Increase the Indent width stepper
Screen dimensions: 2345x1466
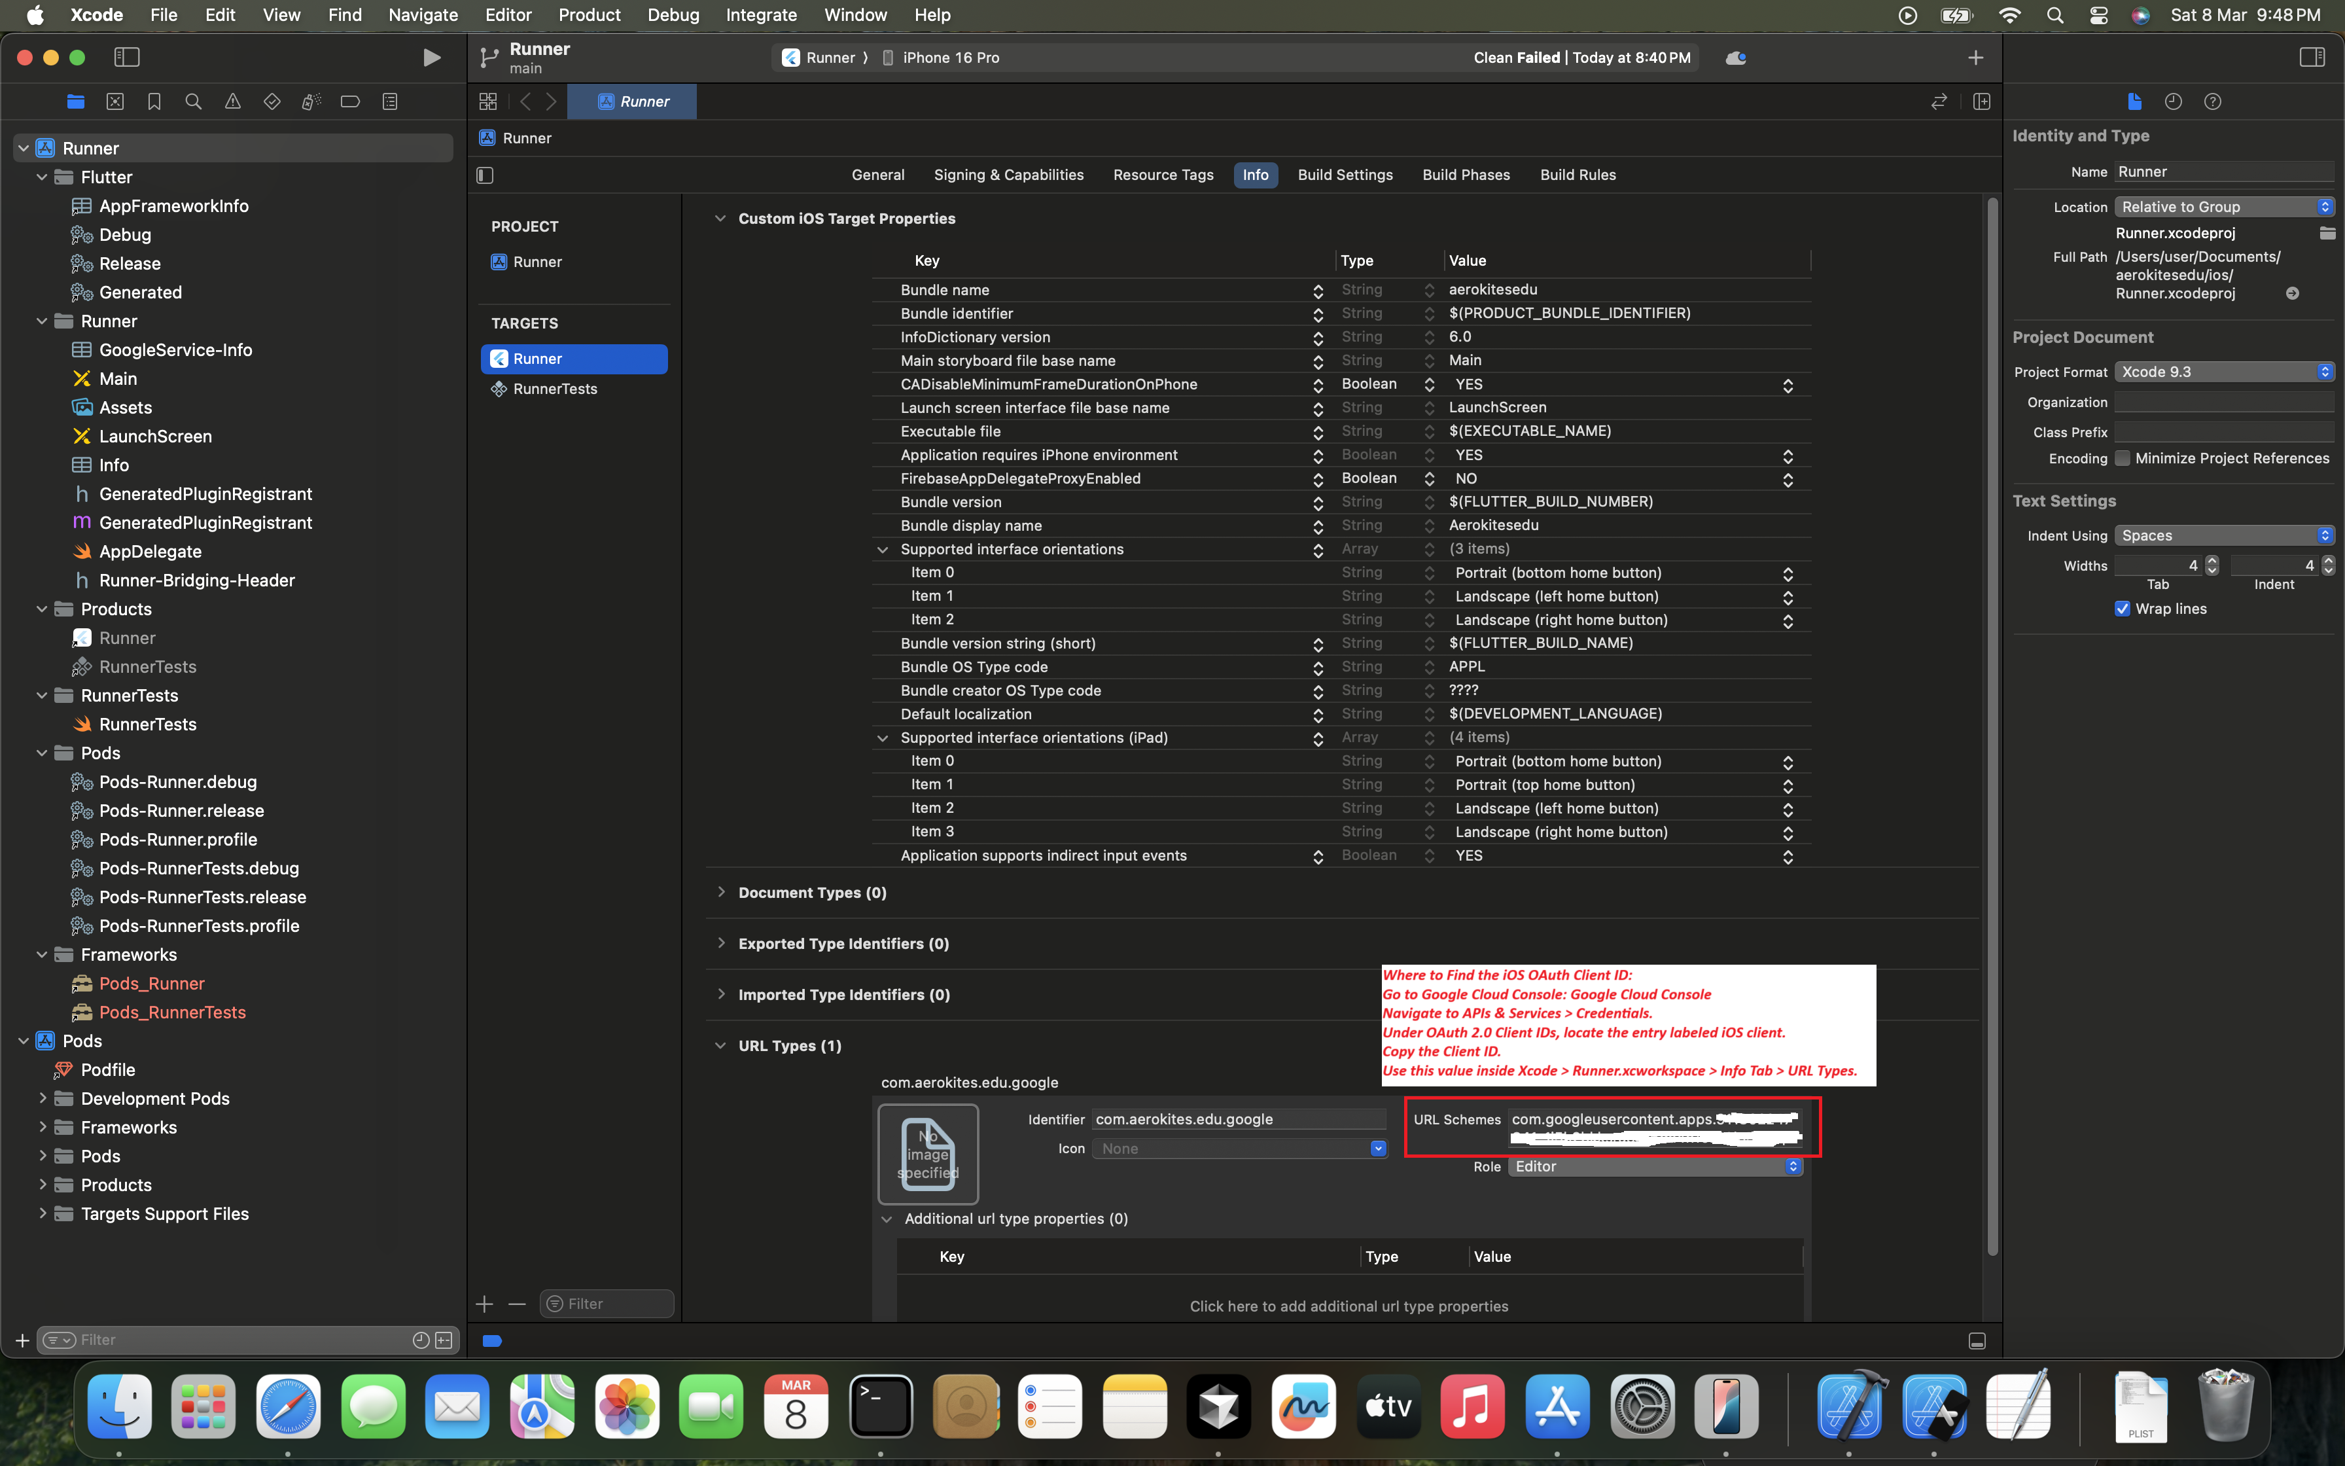tap(2329, 560)
